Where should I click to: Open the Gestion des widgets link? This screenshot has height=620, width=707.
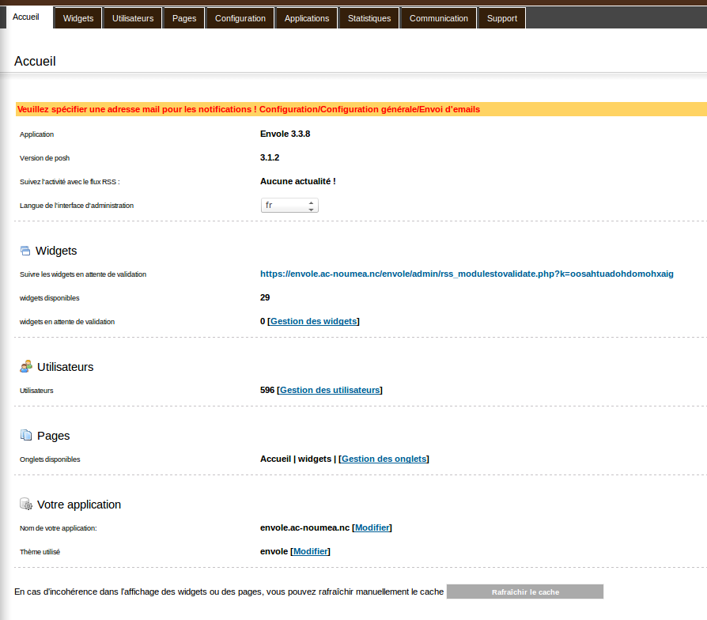313,321
